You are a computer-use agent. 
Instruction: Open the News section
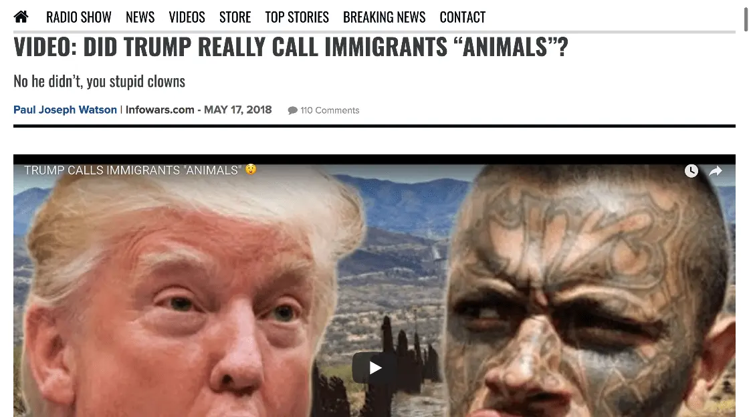[140, 17]
